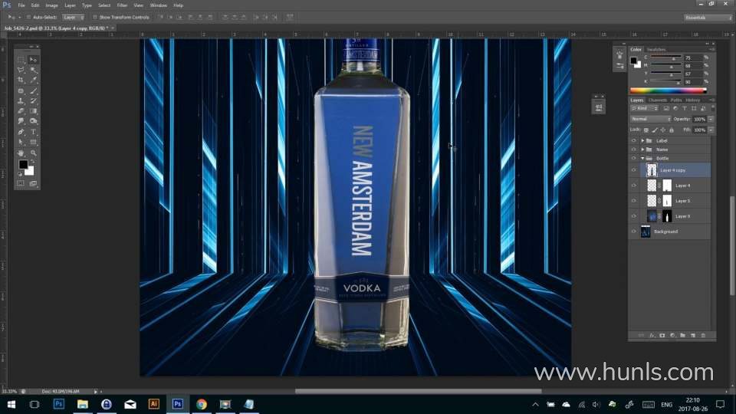736x414 pixels.
Task: Select the Rectangle shape tool
Action: pyautogui.click(x=33, y=142)
